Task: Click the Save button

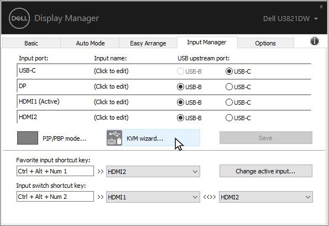Action: tap(266, 138)
